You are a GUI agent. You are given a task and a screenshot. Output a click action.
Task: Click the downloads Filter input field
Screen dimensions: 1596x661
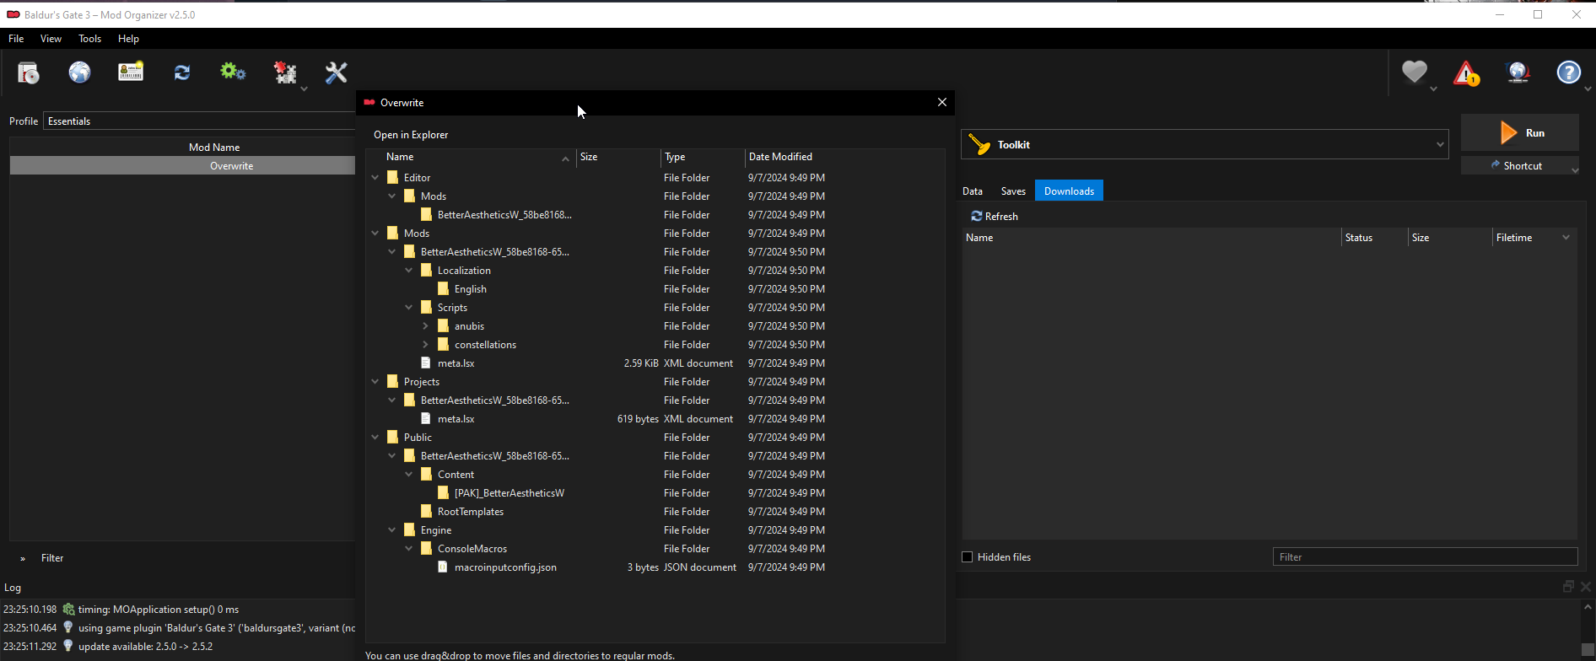[x=1425, y=557]
